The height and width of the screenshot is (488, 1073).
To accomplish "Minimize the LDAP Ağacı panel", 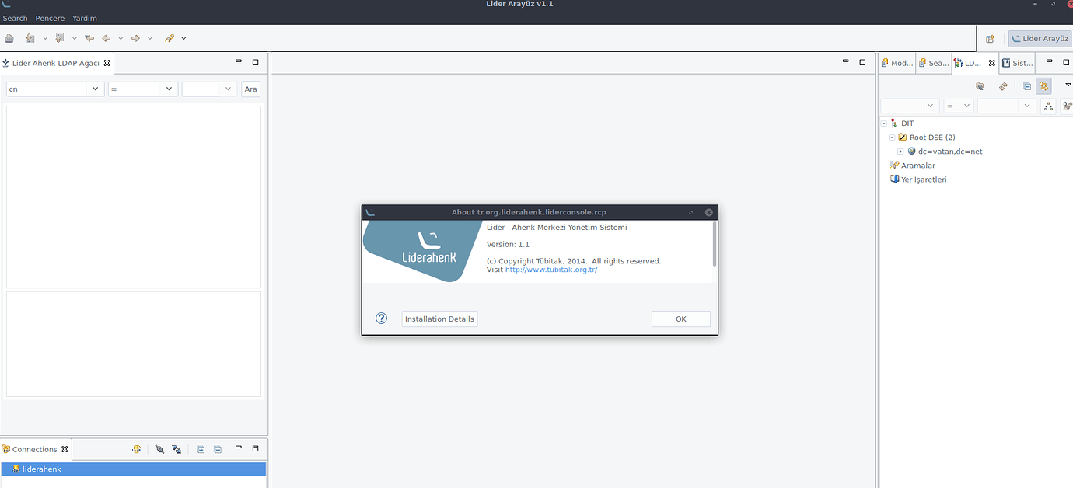I will 239,61.
